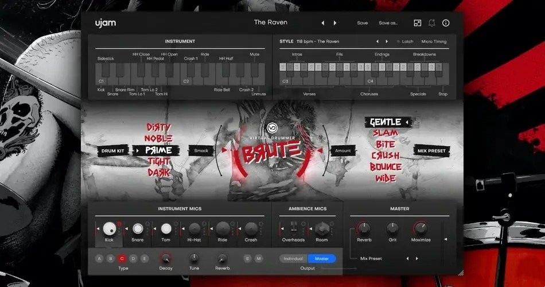Select previous master Mix Preset arrow
Screen dimensions: 545x287
pos(408,258)
